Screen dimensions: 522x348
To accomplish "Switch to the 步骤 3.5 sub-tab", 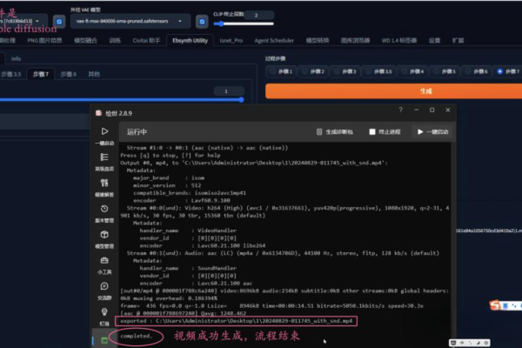I will (11, 74).
